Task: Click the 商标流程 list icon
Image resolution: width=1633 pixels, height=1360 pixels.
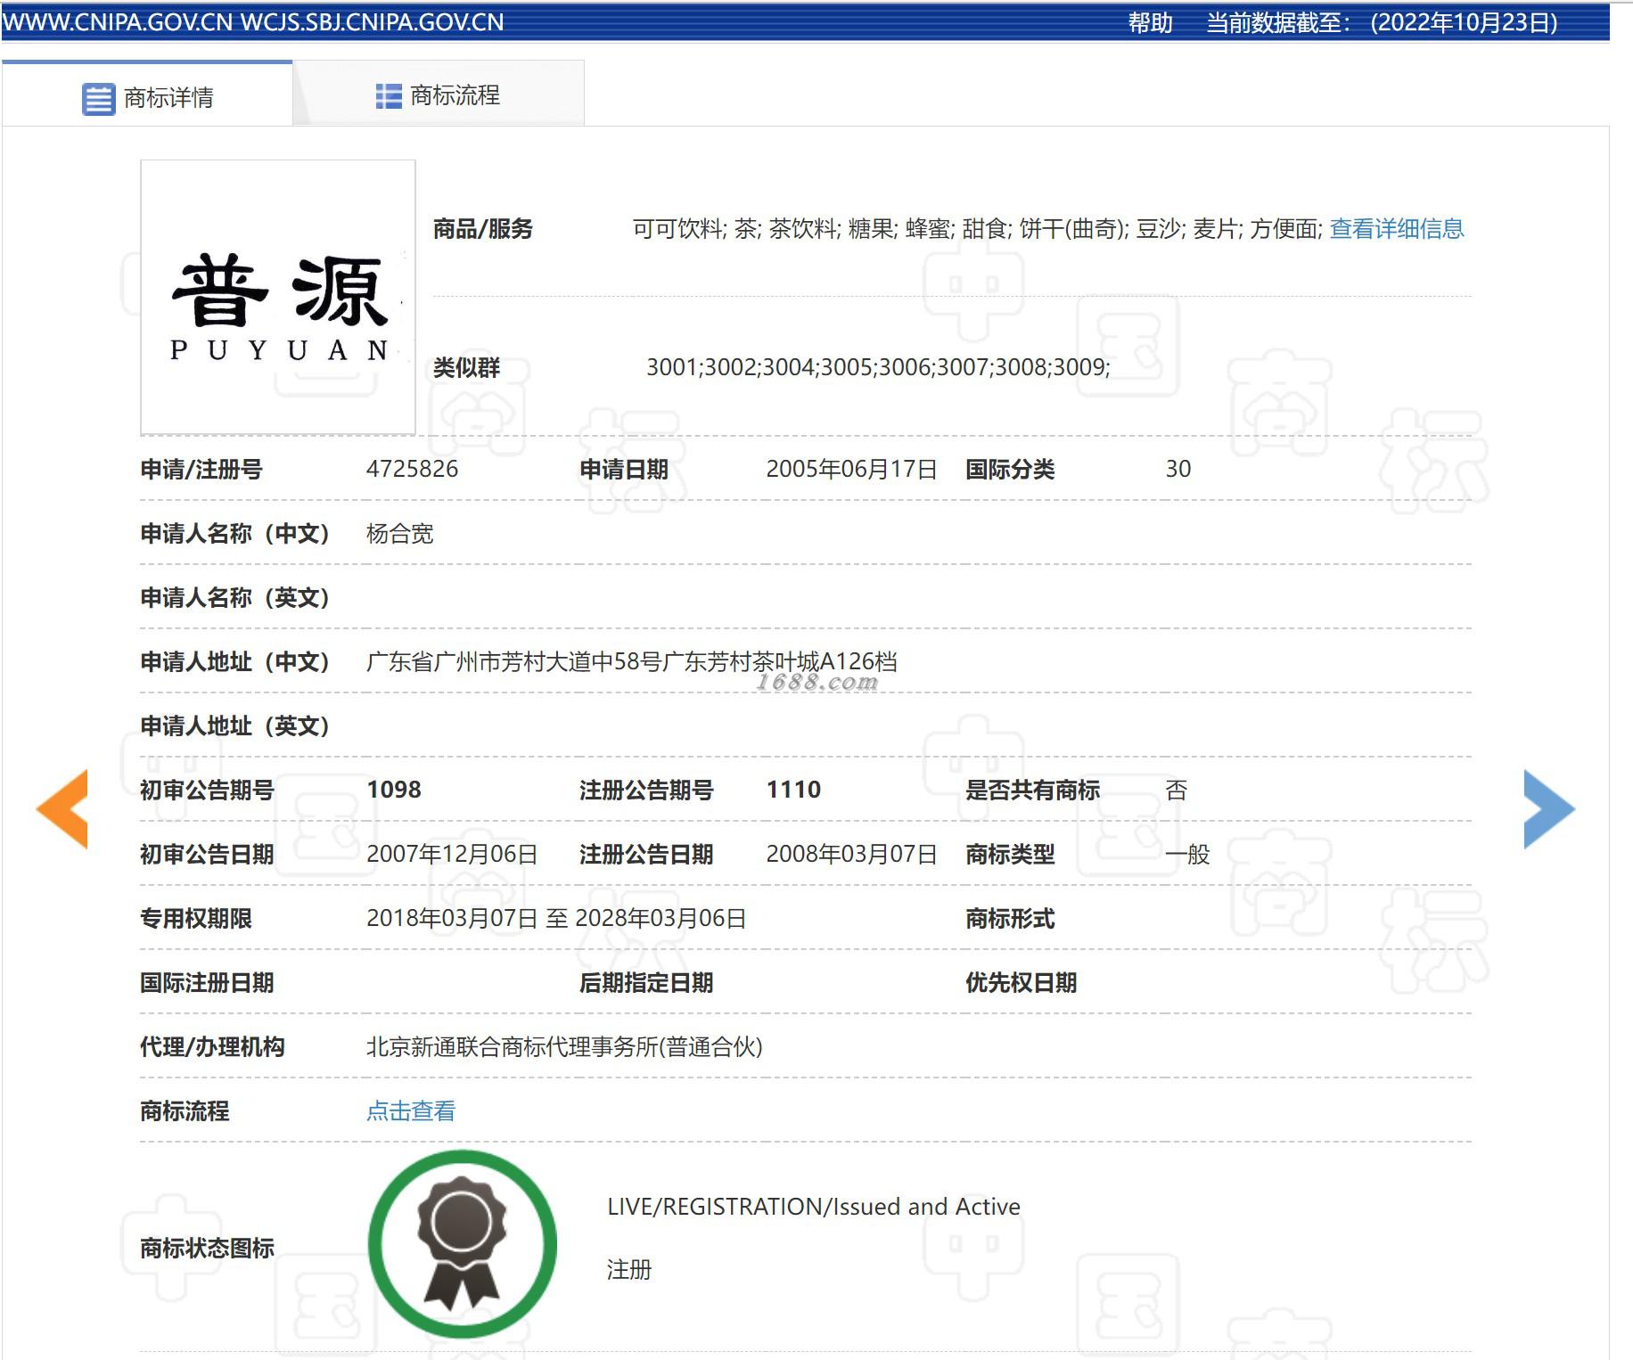Action: 389,95
